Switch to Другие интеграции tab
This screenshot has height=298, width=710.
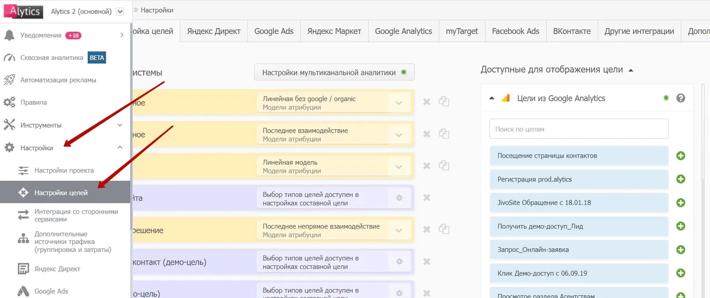click(639, 31)
